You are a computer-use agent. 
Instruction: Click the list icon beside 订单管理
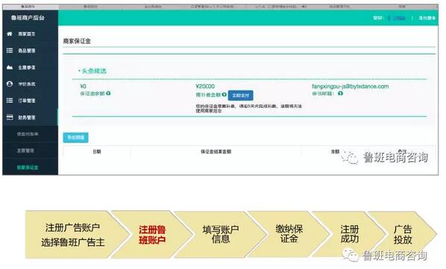click(x=10, y=101)
